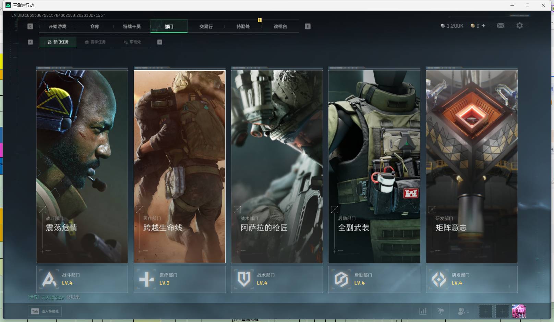Open the 震荡危情 combat mission card
The image size is (554, 322).
click(82, 167)
